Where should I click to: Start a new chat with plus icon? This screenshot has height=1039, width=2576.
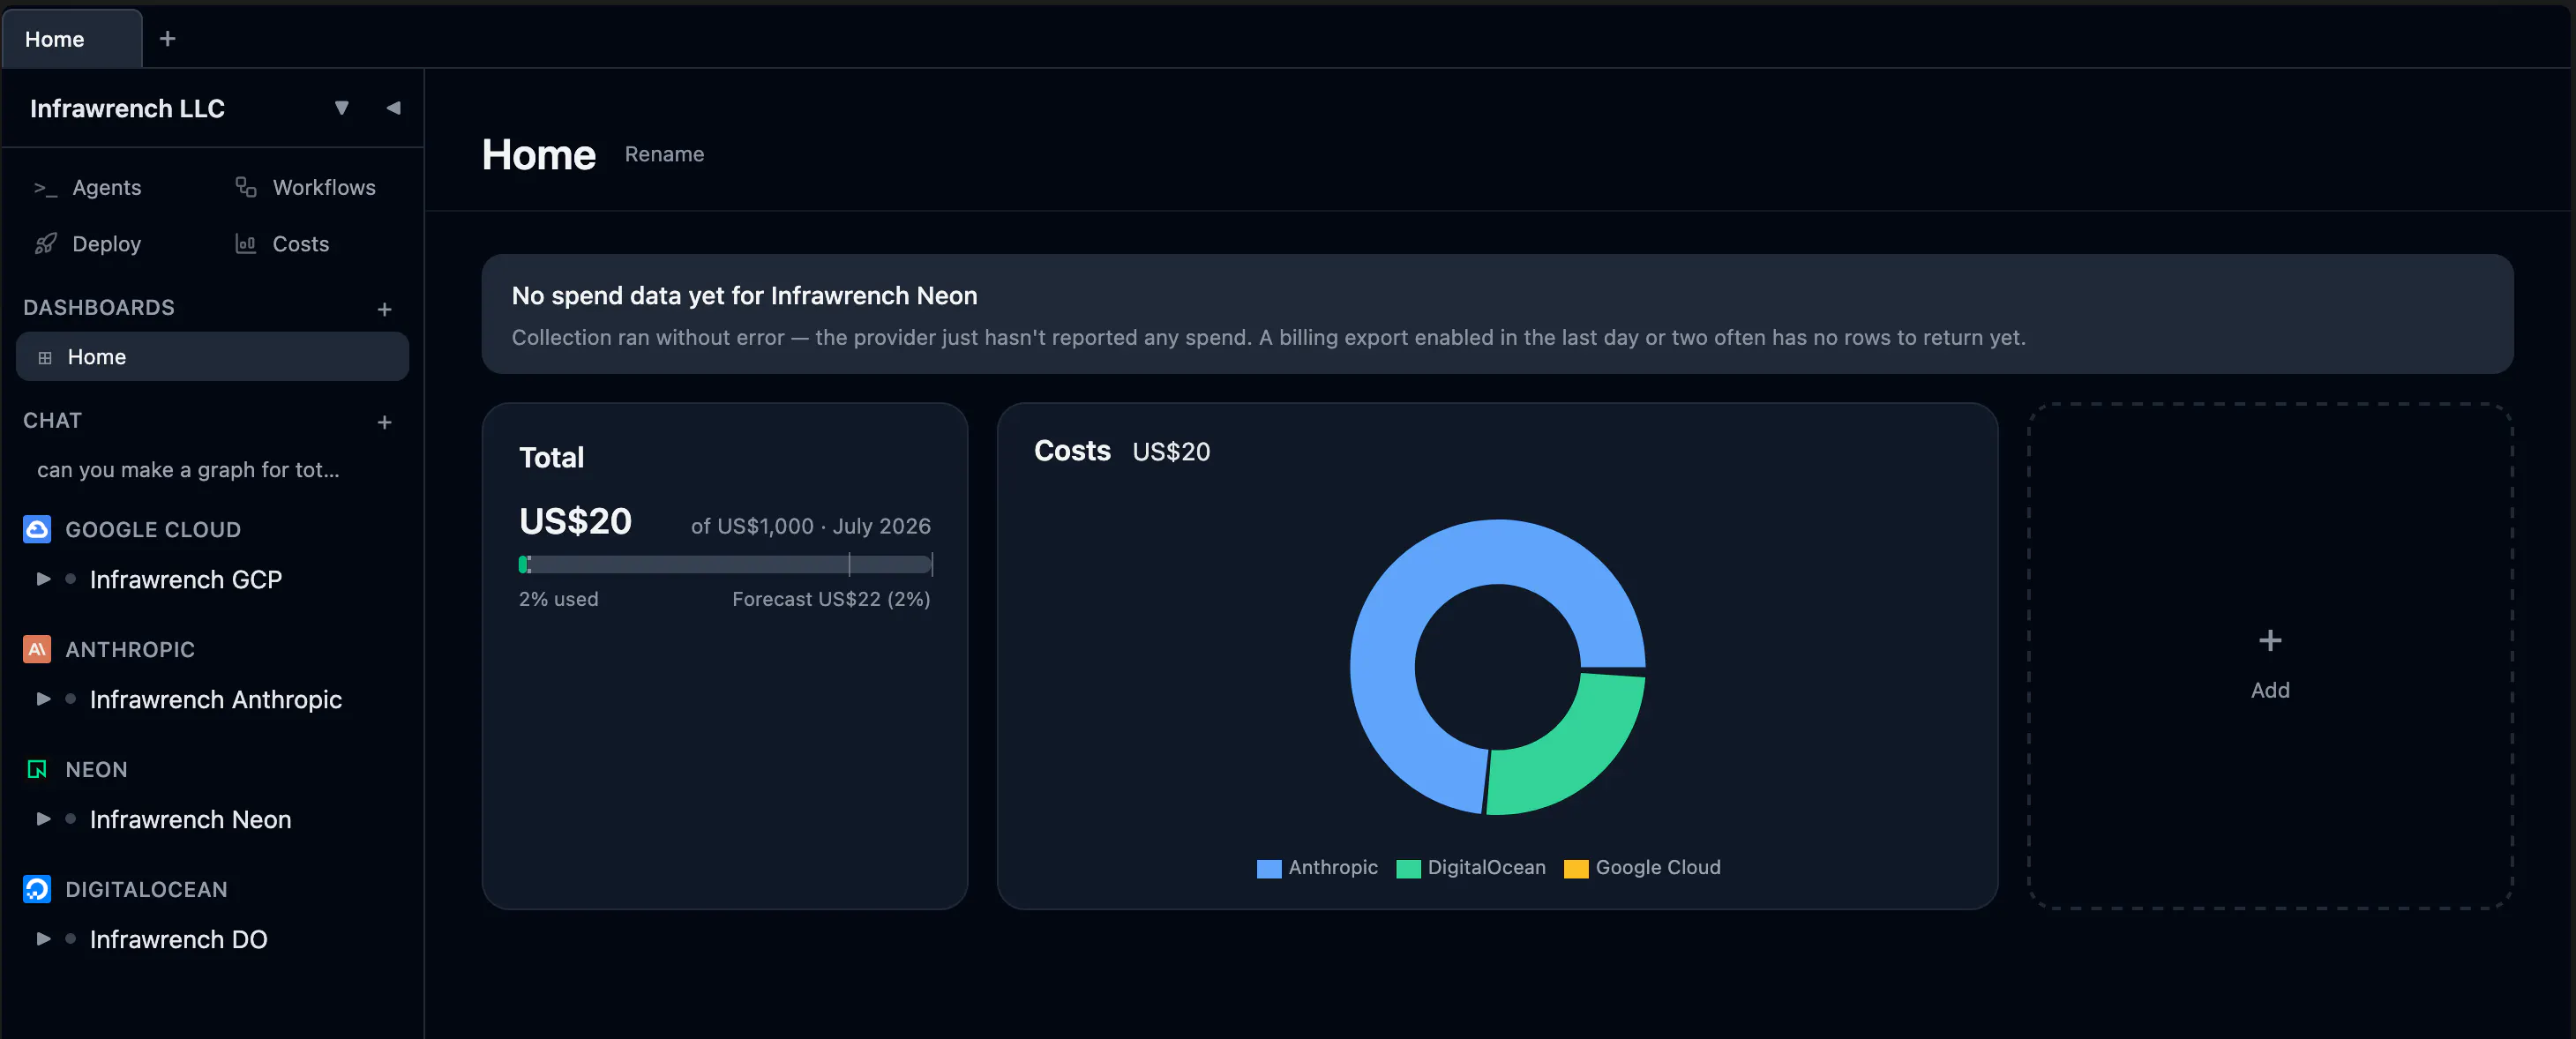(x=384, y=422)
